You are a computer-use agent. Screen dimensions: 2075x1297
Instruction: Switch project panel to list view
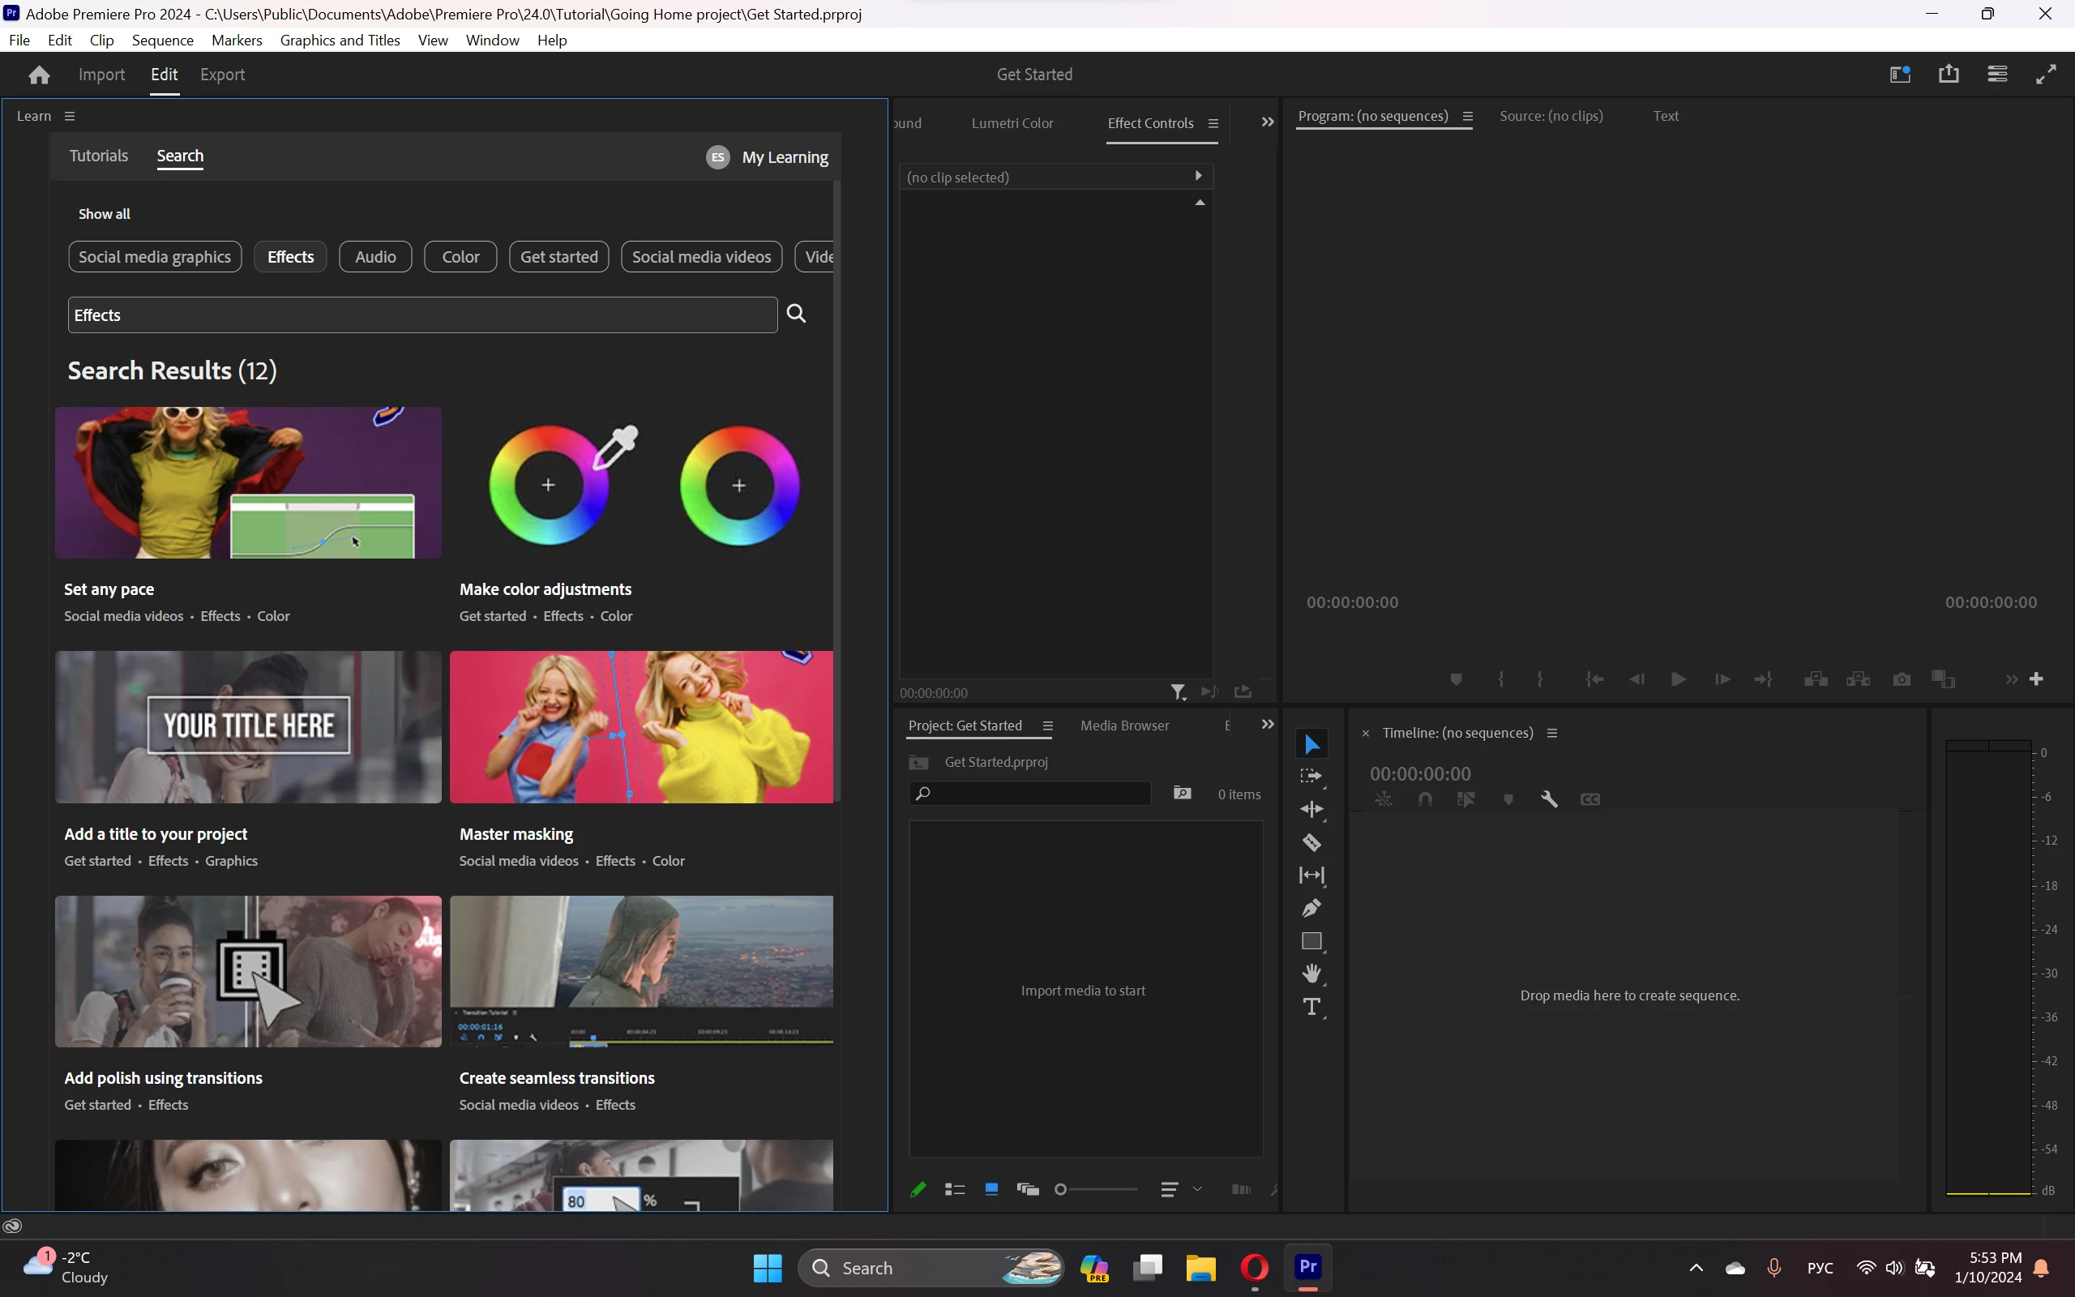coord(954,1190)
